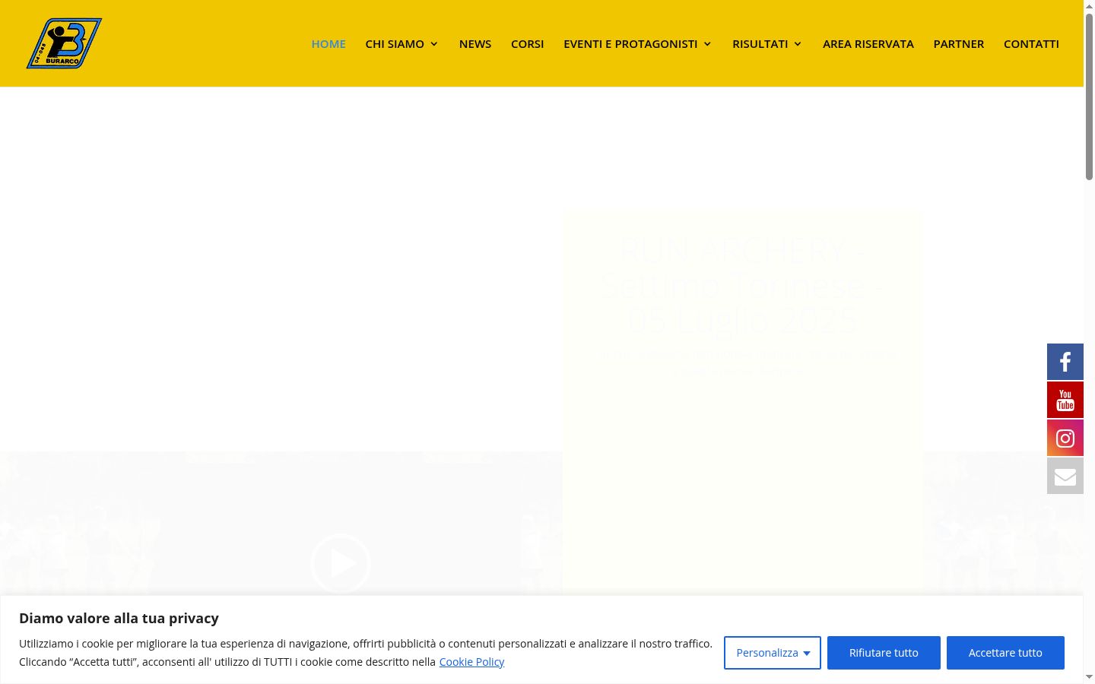The image size is (1095, 684).
Task: Click the page vertical scrollbar thumb
Action: point(1089,97)
